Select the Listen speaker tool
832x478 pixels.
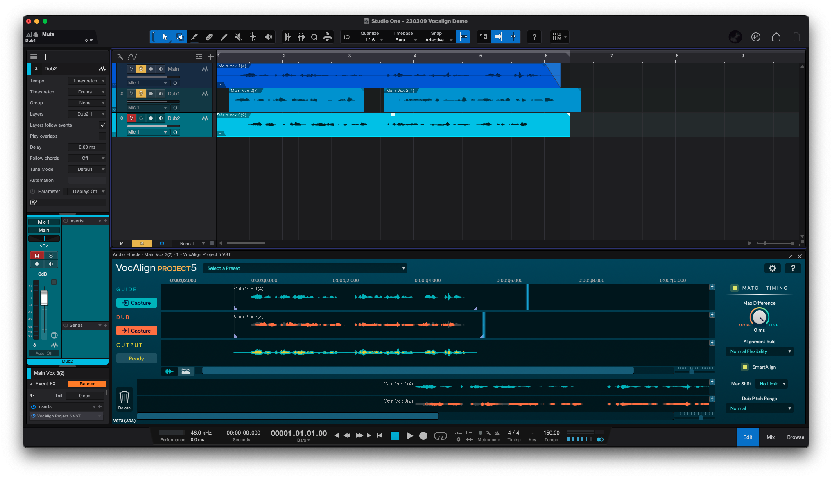(268, 37)
